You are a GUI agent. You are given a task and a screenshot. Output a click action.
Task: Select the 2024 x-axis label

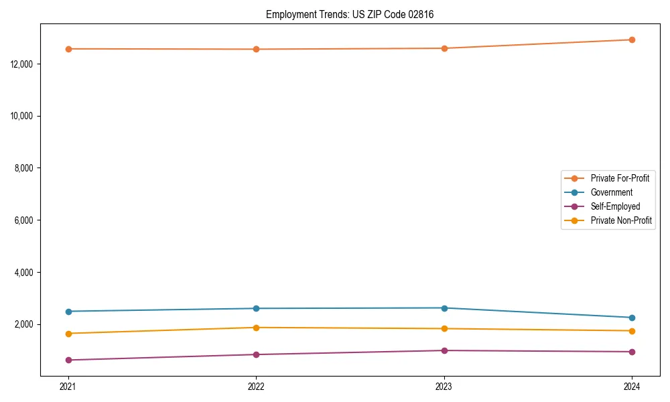pyautogui.click(x=630, y=387)
